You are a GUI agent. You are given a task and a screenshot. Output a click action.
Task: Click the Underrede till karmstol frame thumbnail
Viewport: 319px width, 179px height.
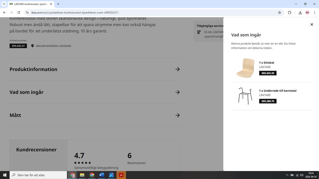pyautogui.click(x=245, y=96)
